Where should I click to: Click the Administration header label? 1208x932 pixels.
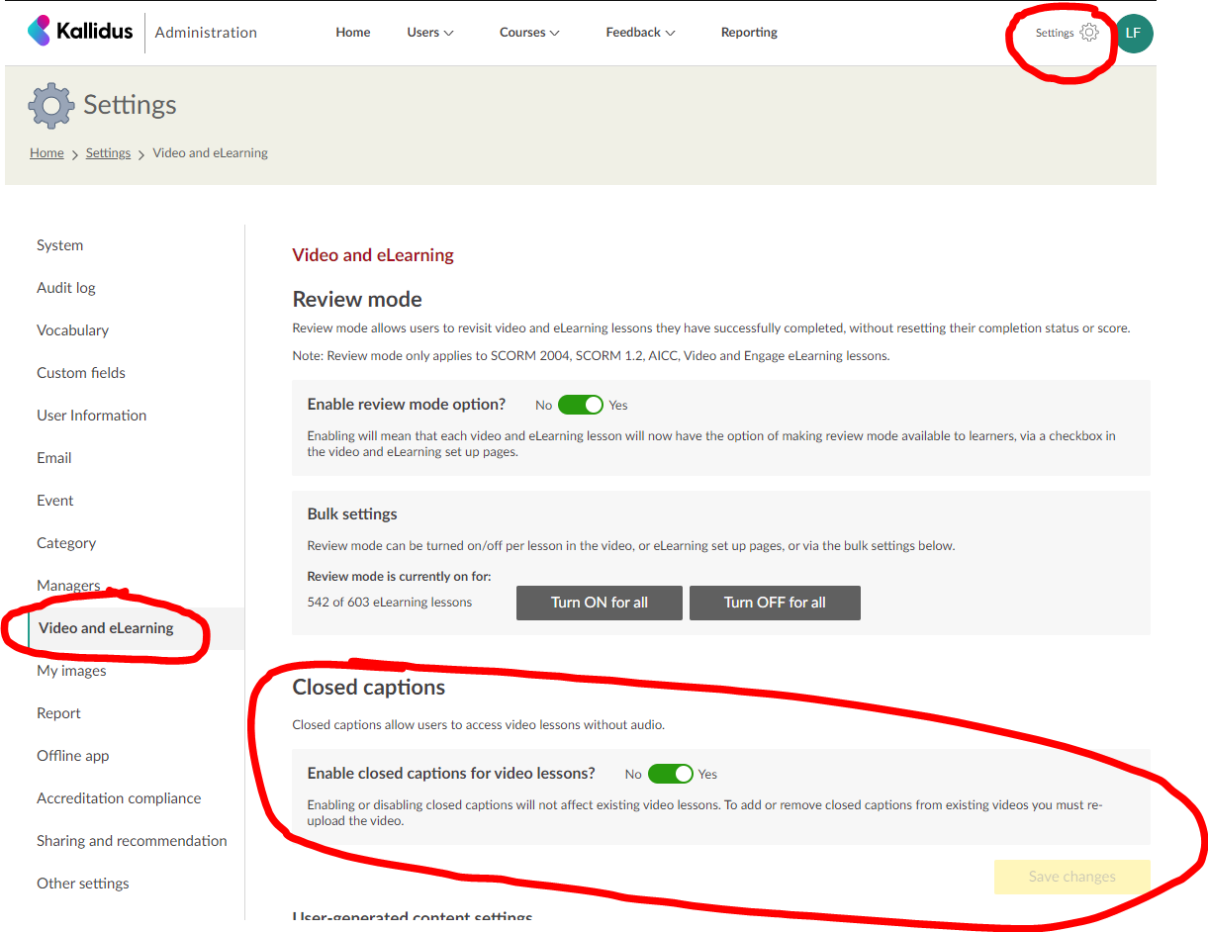pyautogui.click(x=206, y=33)
